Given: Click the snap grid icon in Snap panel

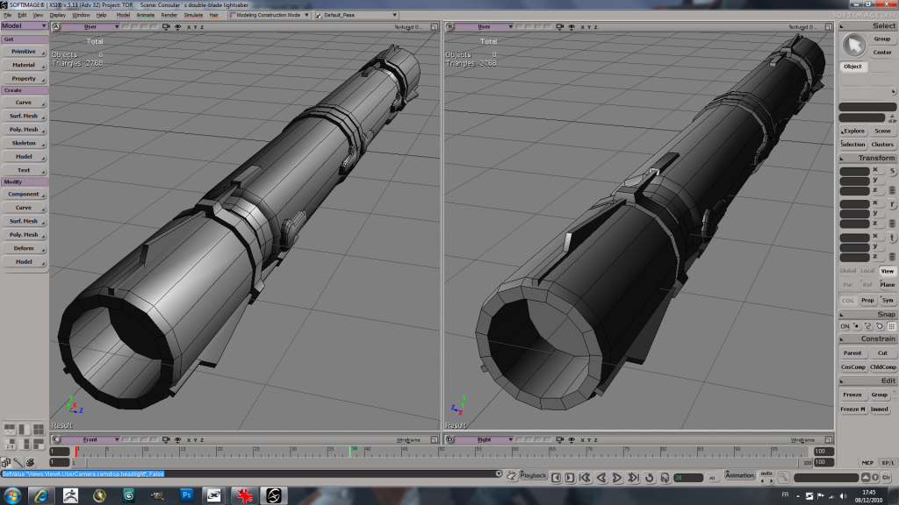Looking at the screenshot, I should pyautogui.click(x=892, y=326).
